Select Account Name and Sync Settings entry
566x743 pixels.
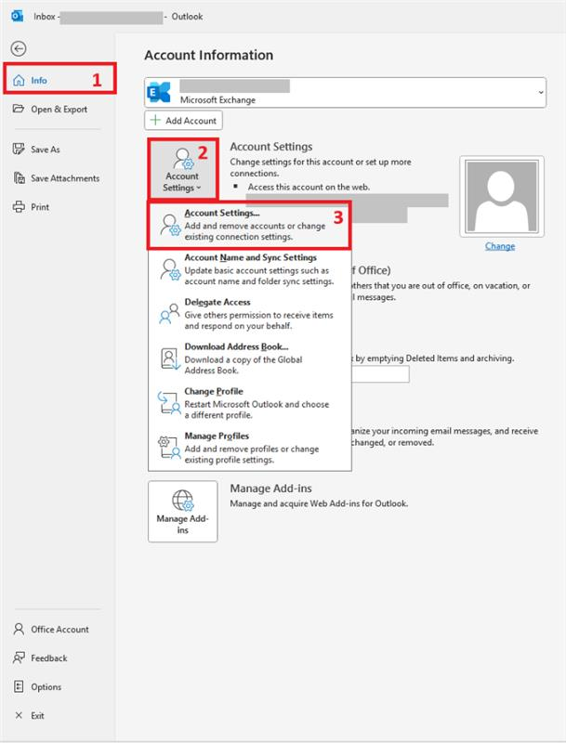coord(249,269)
